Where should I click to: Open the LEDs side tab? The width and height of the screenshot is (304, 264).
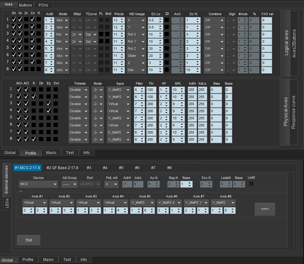[7, 203]
